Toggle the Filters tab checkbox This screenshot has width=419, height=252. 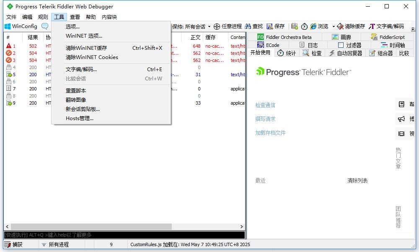coord(341,45)
